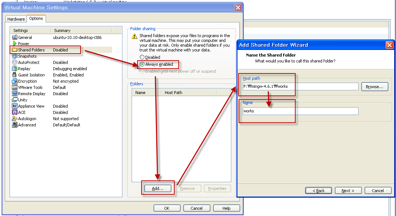Click Cancel in Add Shared Folder Wizard
Viewport: 396px width, 216px height.
click(x=378, y=191)
